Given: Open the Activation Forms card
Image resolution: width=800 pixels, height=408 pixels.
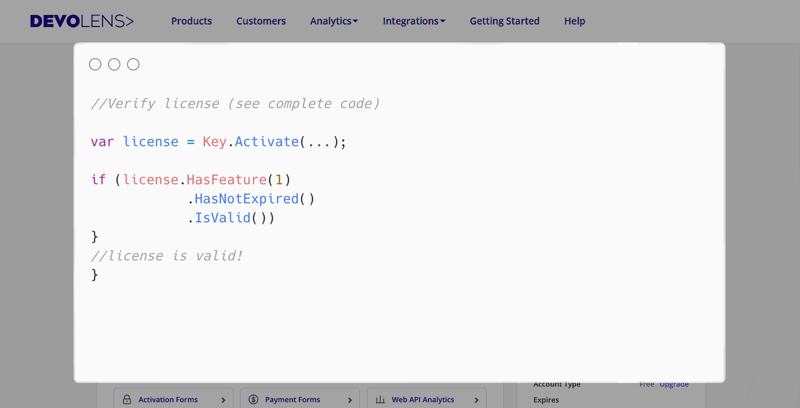Looking at the screenshot, I should point(173,398).
